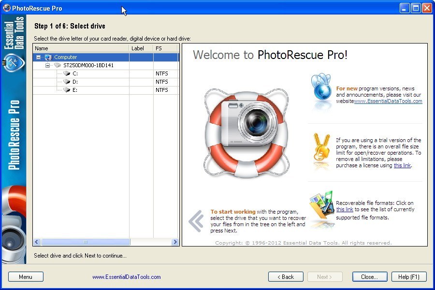
Task: Click 'this link' to purchase a license
Action: coord(402,165)
